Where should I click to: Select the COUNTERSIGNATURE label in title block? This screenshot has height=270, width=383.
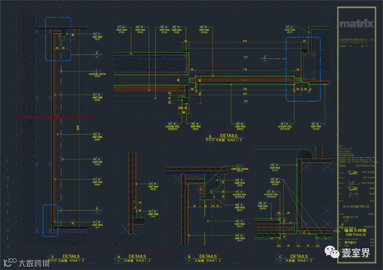click(365, 166)
